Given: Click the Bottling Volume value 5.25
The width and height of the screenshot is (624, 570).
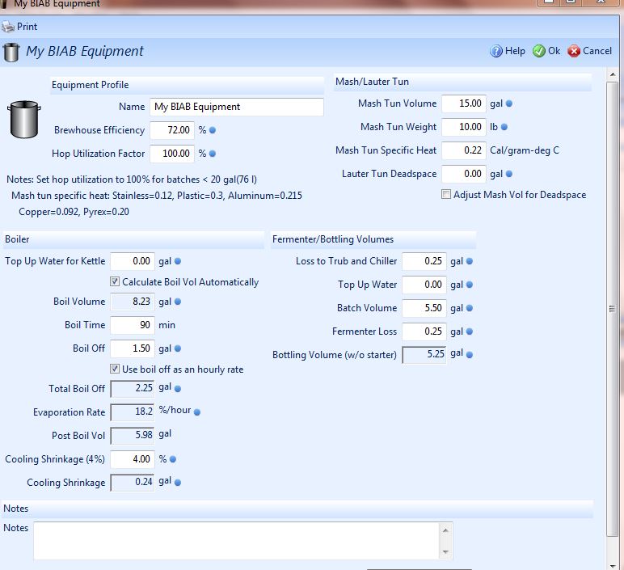Looking at the screenshot, I should click(x=424, y=355).
